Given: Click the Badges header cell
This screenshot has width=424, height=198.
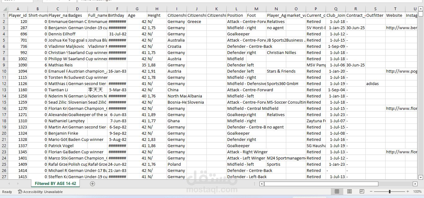Looking at the screenshot, I should (x=78, y=15).
